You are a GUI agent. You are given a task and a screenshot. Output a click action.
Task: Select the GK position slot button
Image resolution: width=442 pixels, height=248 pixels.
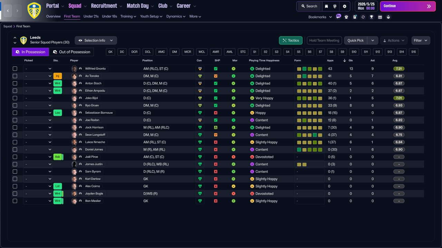coord(110,52)
